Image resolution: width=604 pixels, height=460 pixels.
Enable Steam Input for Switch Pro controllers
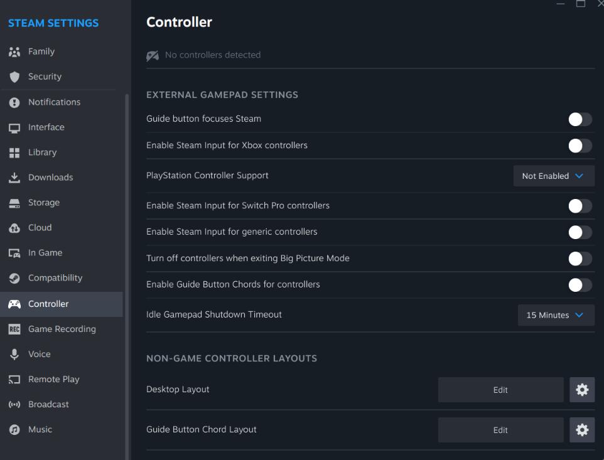pyautogui.click(x=580, y=206)
